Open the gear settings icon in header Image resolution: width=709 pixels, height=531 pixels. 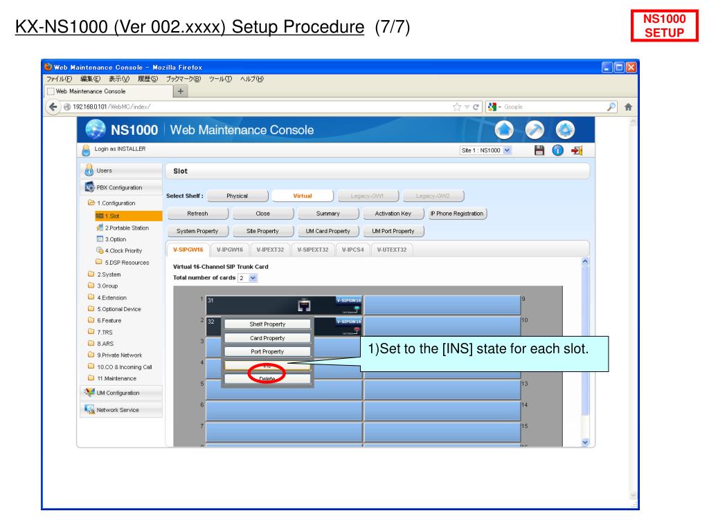pos(565,130)
